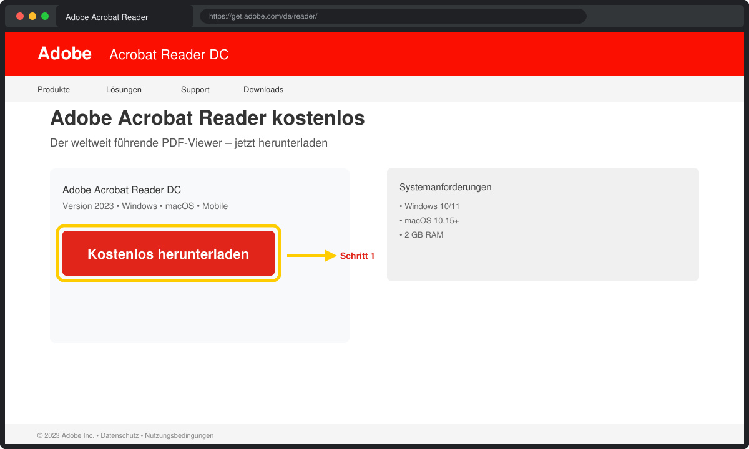Screen dimensions: 749x449
Task: Focus the browser address bar
Action: 393,16
